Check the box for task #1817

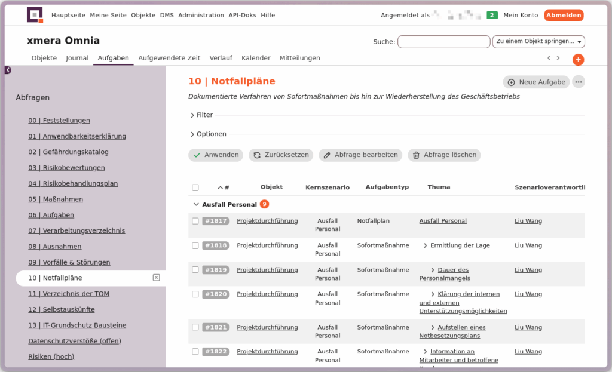(x=195, y=221)
